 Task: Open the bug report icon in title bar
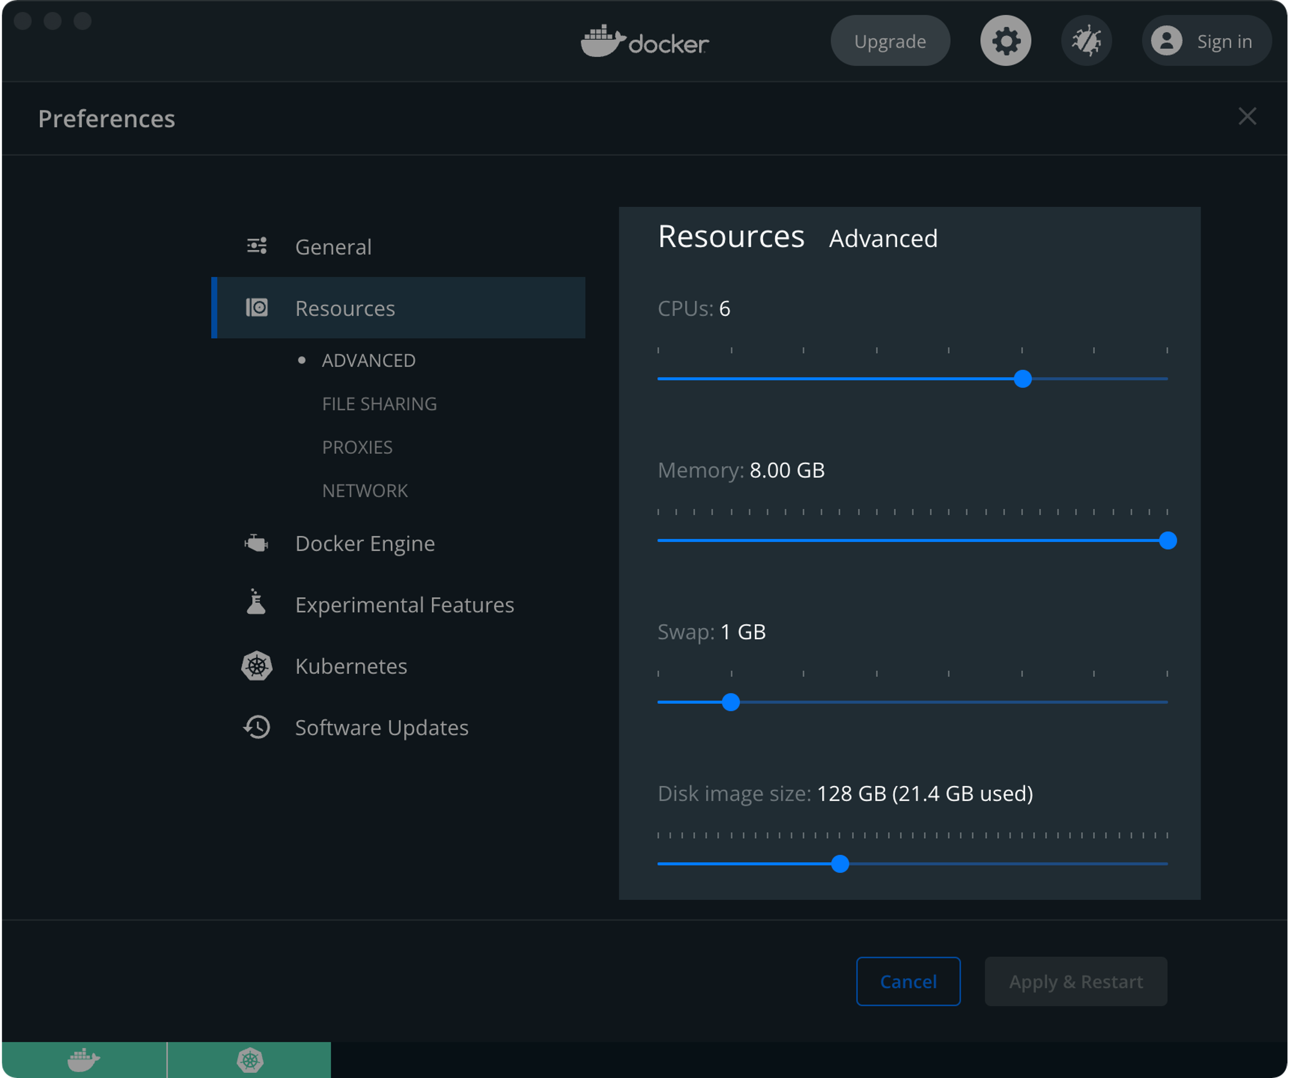pyautogui.click(x=1086, y=41)
